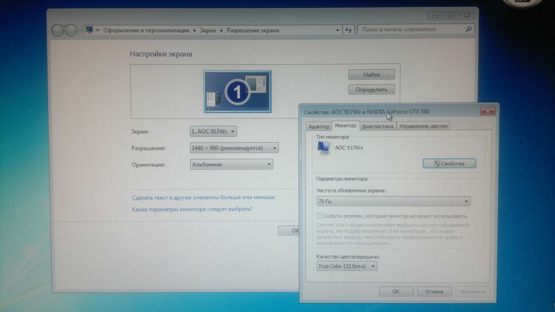Viewport: 555px width, 312px height.
Task: Click the Определить button
Action: point(371,89)
